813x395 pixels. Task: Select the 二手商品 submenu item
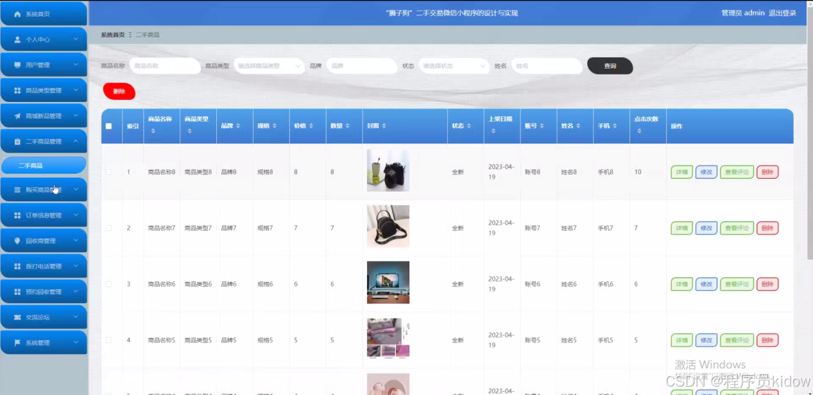[x=44, y=165]
